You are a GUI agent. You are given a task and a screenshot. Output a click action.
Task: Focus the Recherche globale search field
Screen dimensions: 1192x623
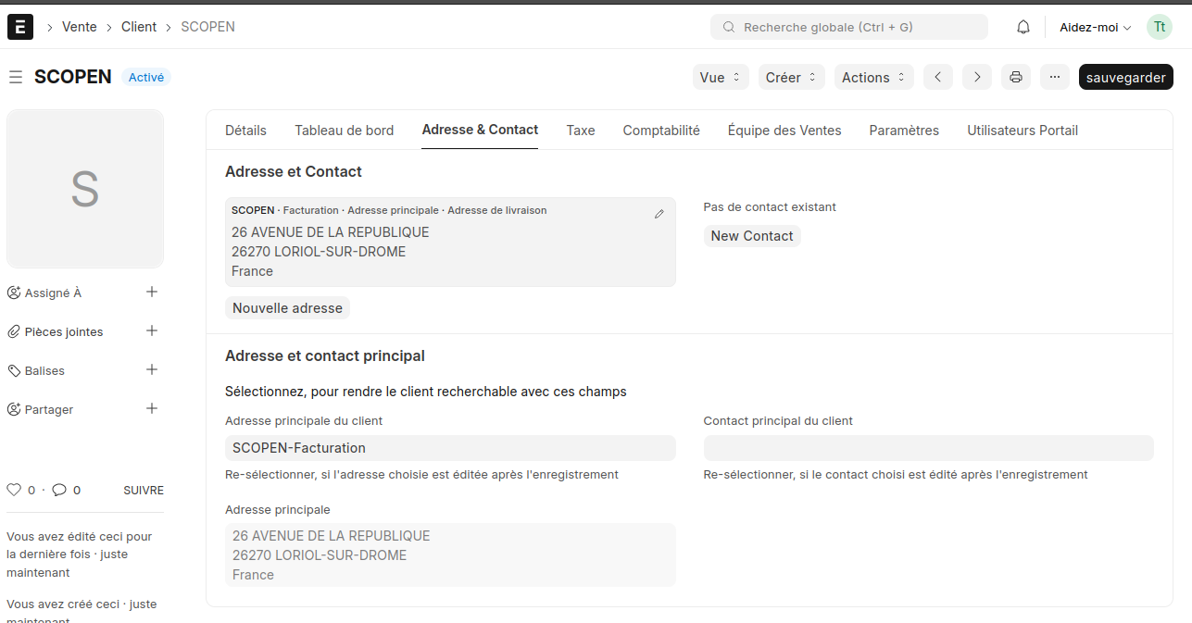click(x=849, y=27)
